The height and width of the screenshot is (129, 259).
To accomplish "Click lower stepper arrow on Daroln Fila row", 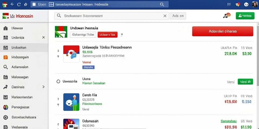I will (x=58, y=104).
